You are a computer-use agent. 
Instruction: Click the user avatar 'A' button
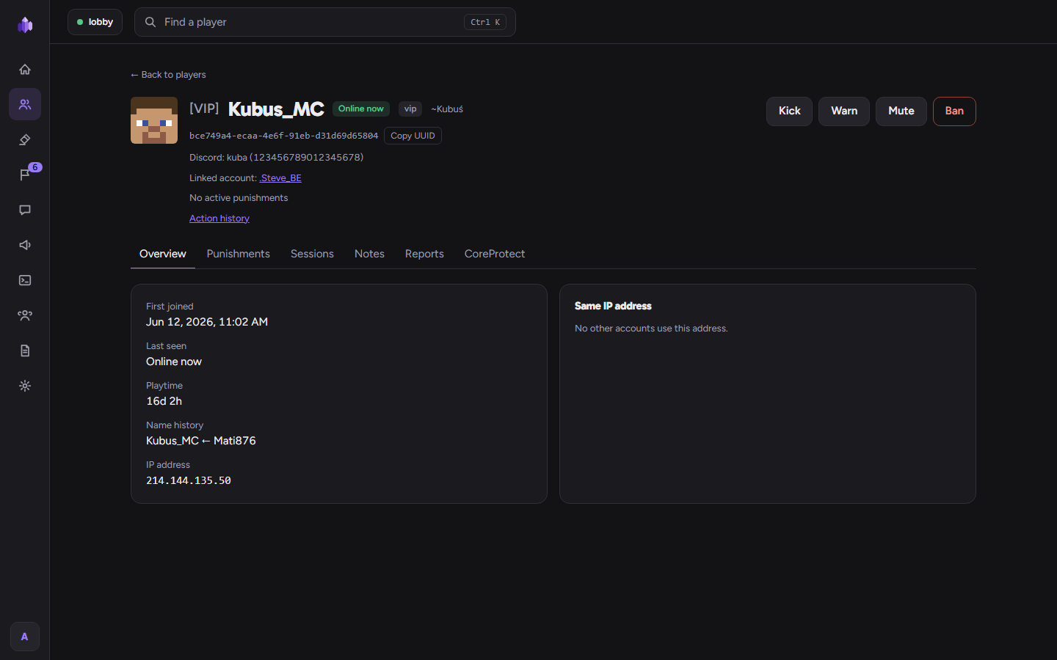coord(25,637)
